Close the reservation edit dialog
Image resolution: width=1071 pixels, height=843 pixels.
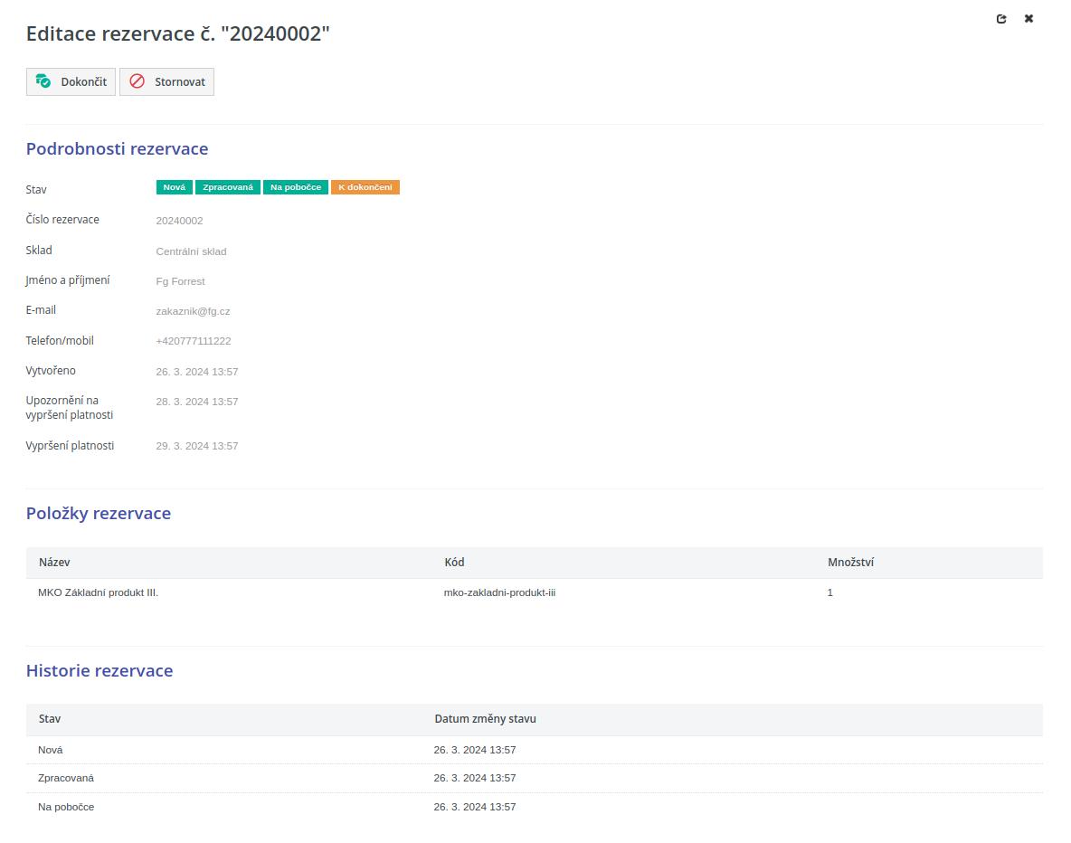[x=1028, y=19]
